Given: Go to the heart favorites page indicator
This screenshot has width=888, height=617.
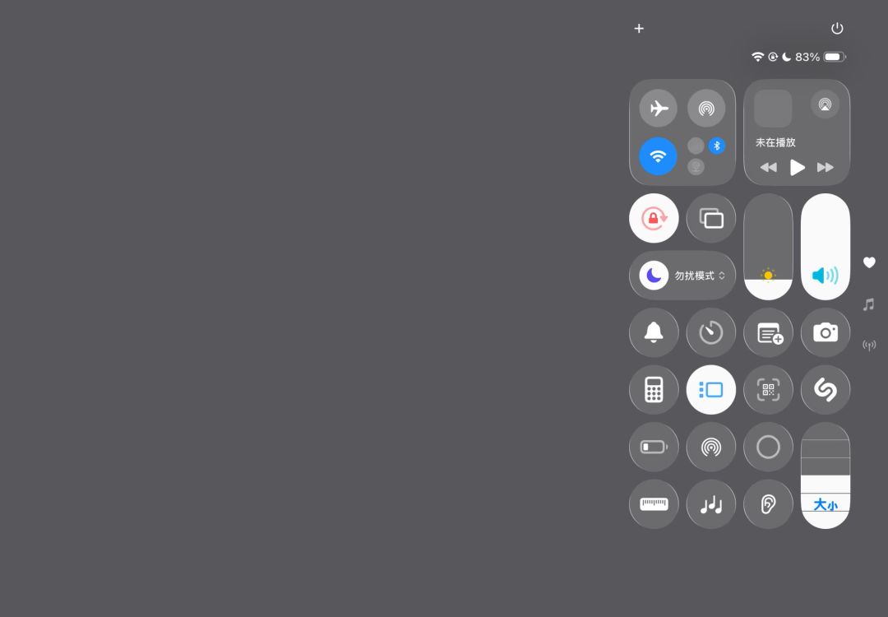Looking at the screenshot, I should [869, 262].
